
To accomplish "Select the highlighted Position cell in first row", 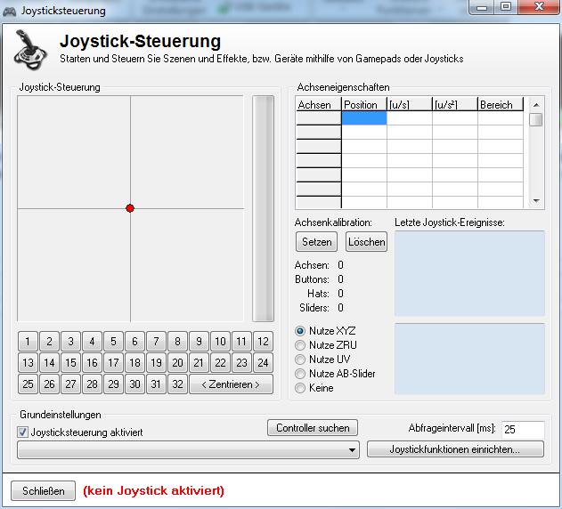I will pos(364,117).
